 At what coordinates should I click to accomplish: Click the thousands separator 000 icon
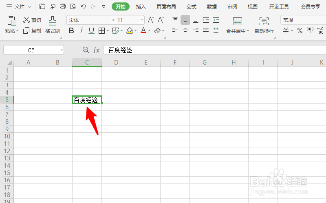(310, 31)
